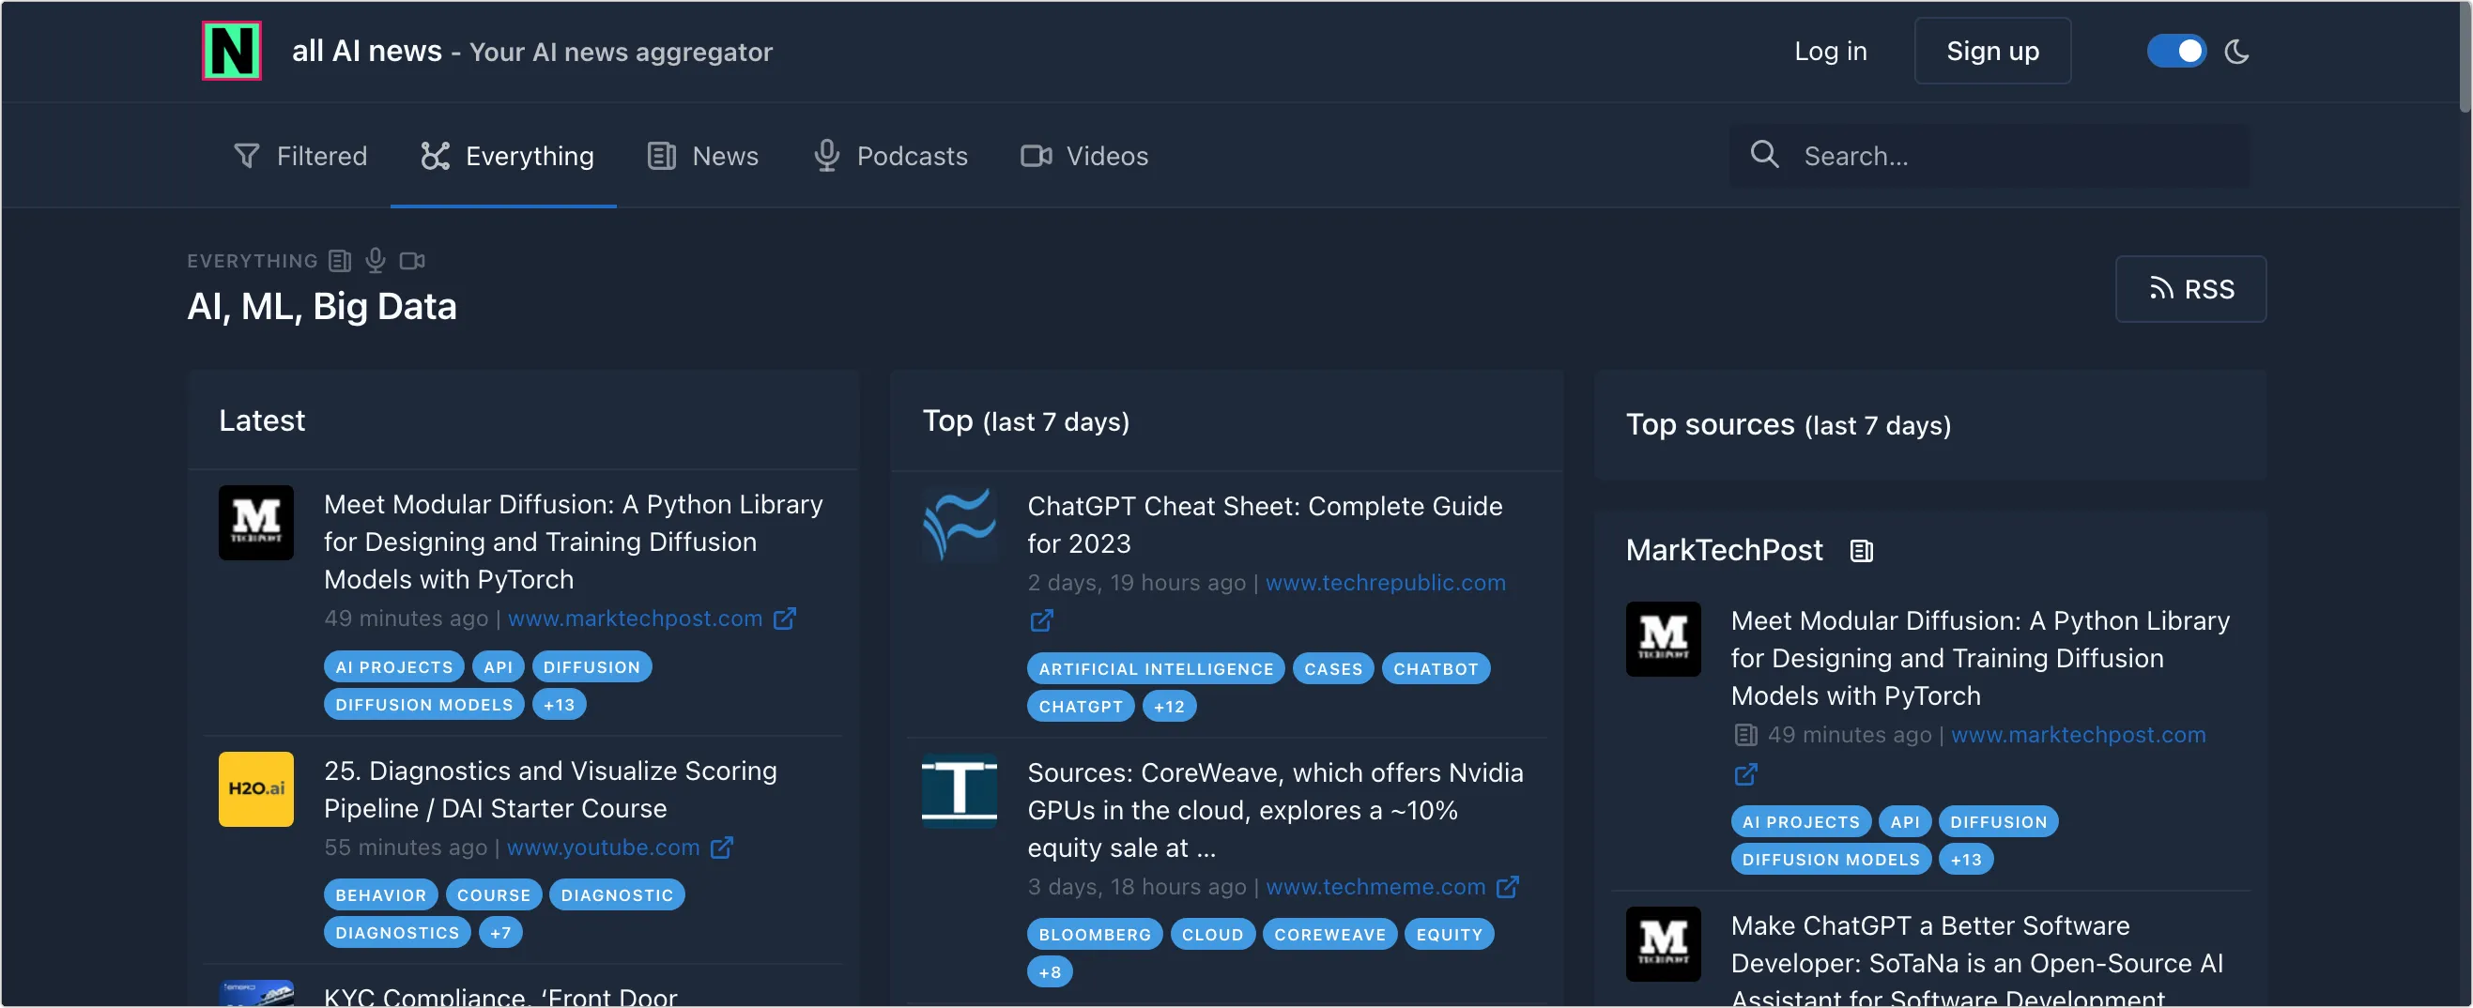
Task: Select the CHATBOT tag
Action: tap(1436, 669)
